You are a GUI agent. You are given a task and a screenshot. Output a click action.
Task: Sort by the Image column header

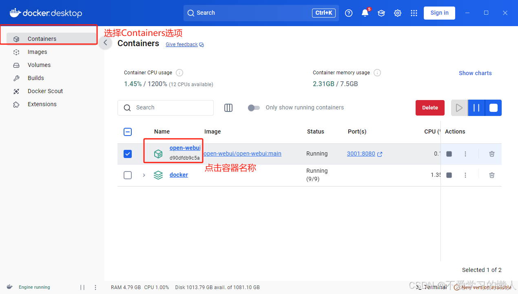(213, 131)
